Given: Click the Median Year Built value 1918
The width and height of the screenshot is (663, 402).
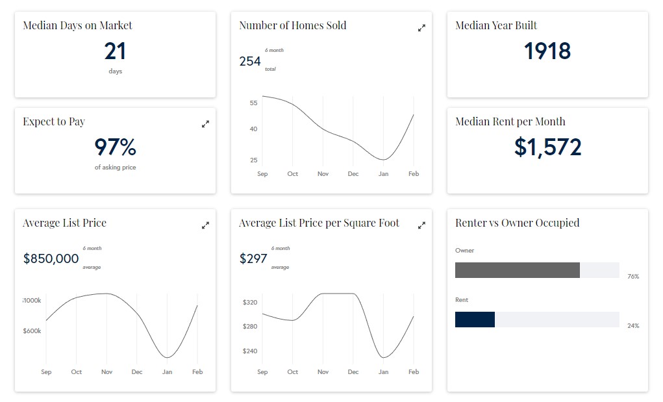Looking at the screenshot, I should tap(547, 51).
